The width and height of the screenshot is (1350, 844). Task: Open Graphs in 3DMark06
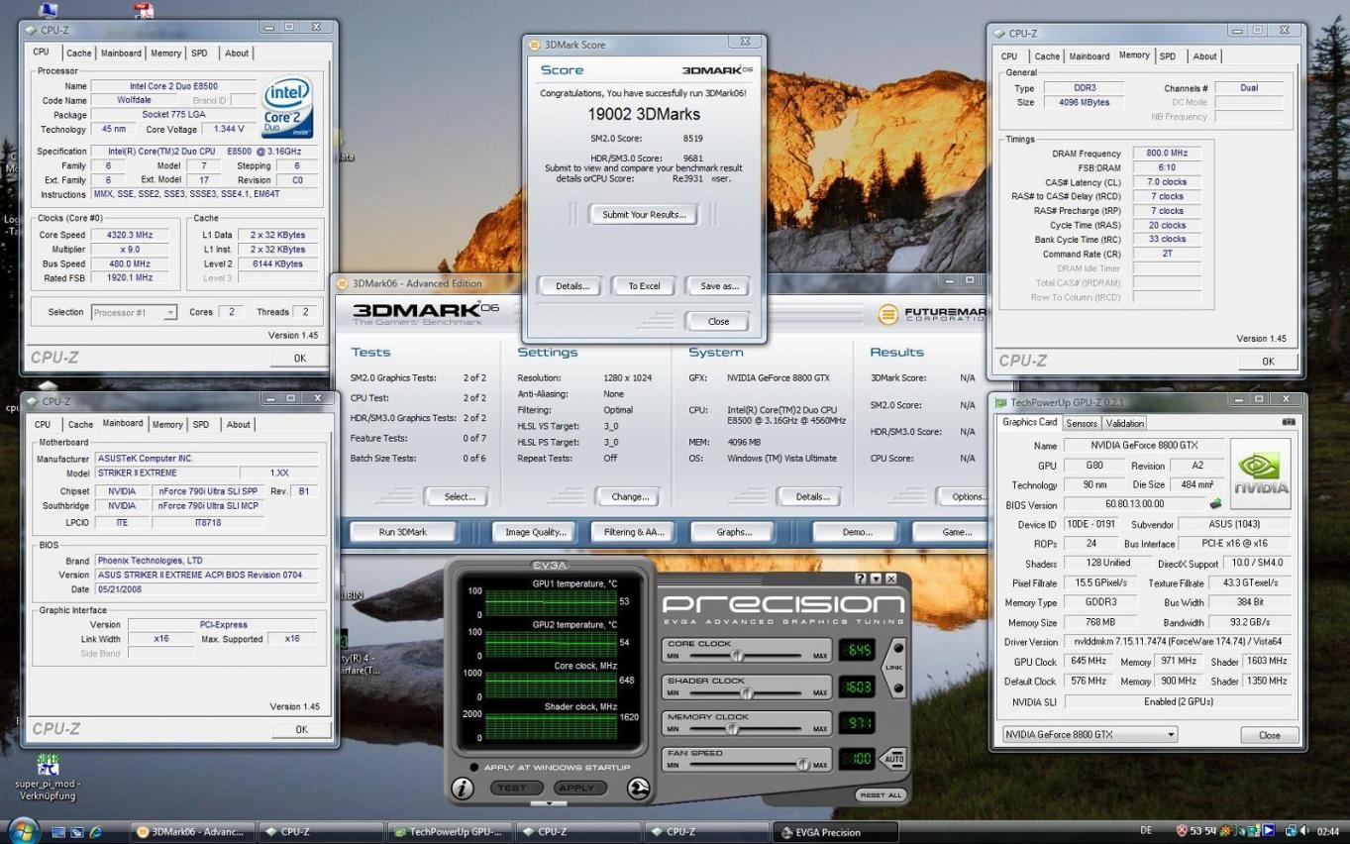tap(734, 532)
